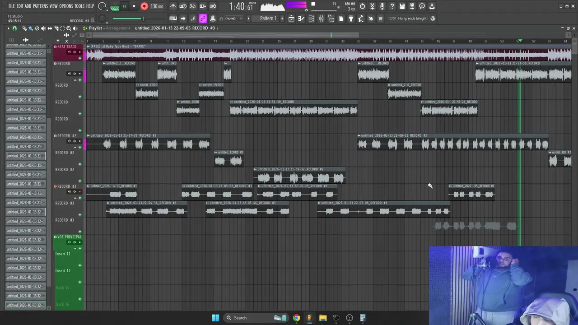Select the playlist Playback speaker tool
This screenshot has height=325, width=578.
click(x=75, y=28)
